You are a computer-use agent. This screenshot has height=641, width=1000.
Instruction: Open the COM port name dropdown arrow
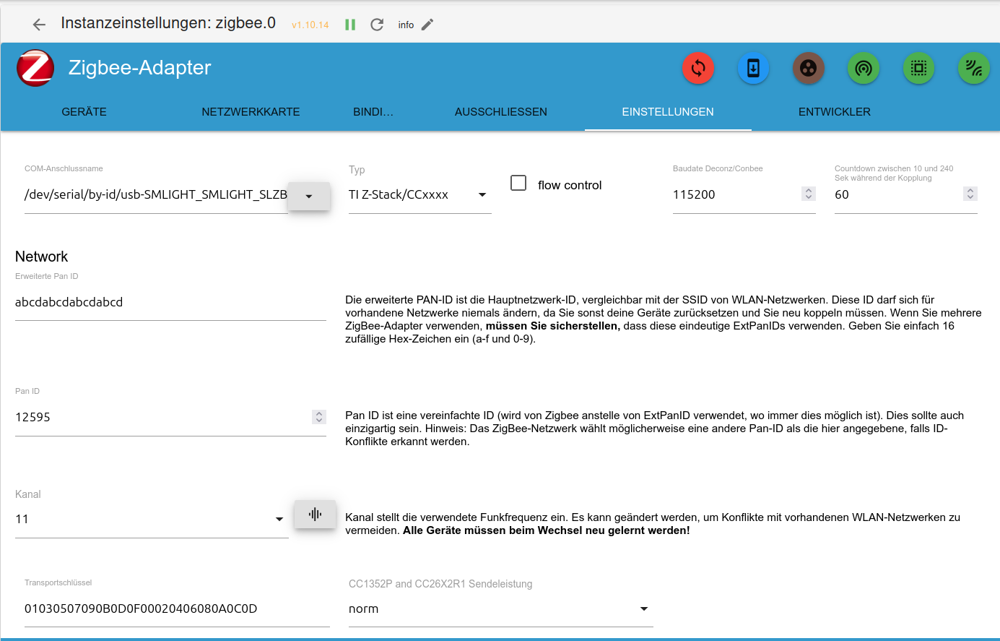(309, 196)
